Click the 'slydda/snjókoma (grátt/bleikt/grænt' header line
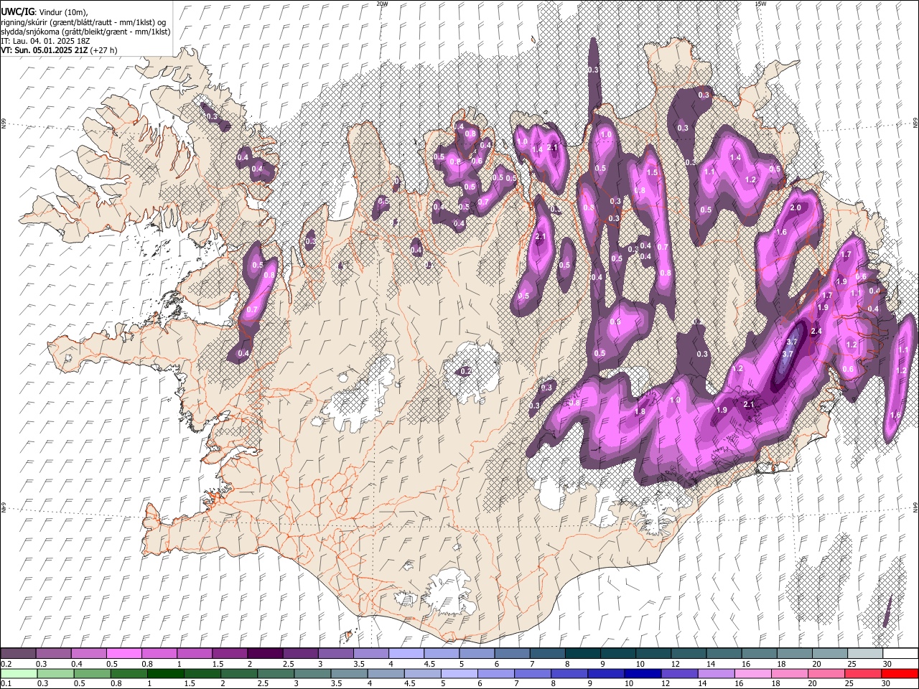Image resolution: width=919 pixels, height=689 pixels. pyautogui.click(x=85, y=32)
